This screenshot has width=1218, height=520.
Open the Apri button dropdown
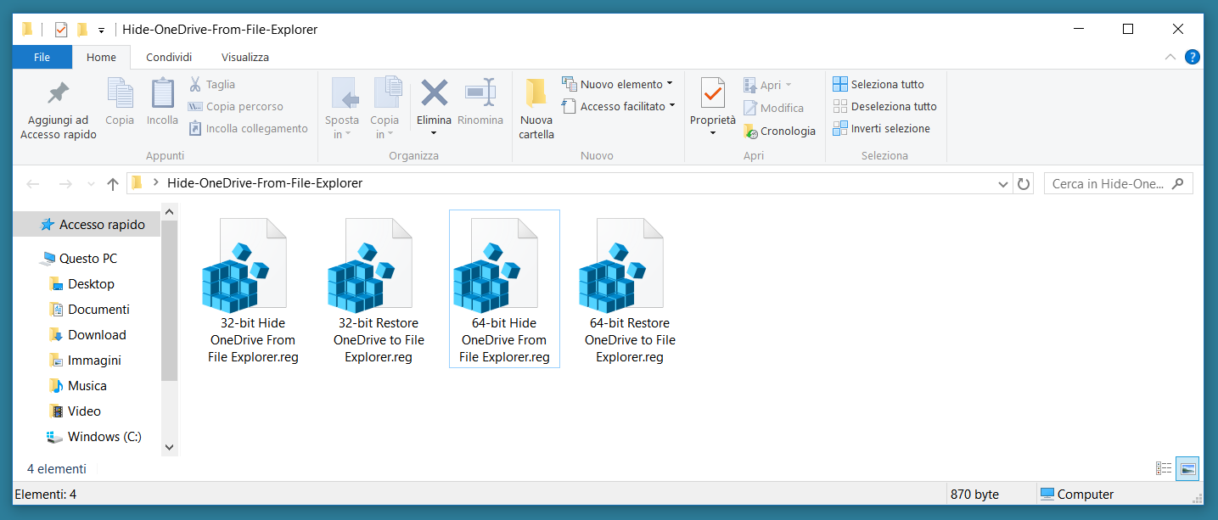coord(789,85)
